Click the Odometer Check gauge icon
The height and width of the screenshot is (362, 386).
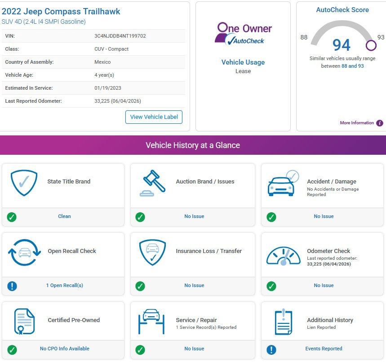[284, 256]
